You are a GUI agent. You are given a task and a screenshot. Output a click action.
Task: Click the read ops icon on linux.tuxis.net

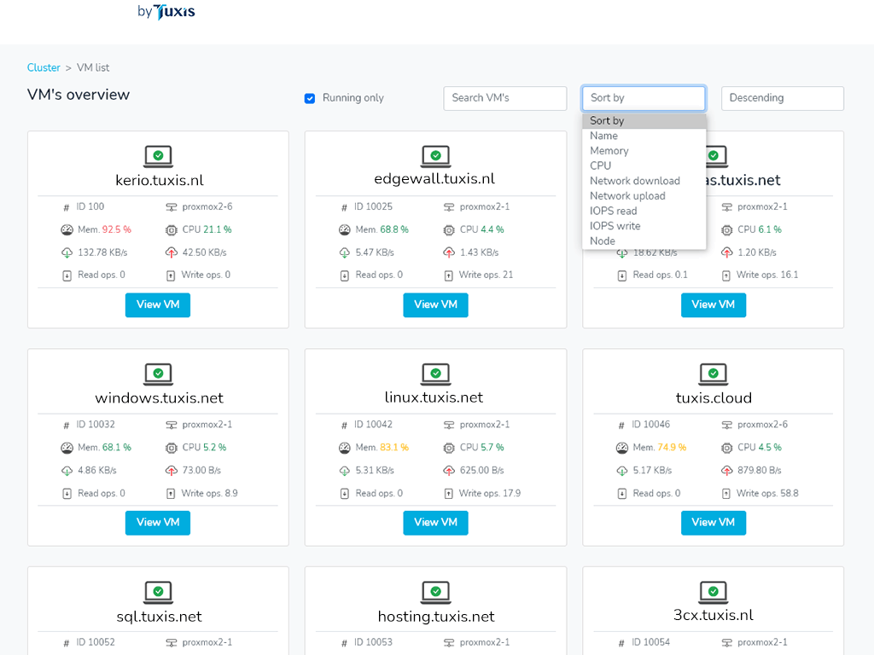(345, 494)
